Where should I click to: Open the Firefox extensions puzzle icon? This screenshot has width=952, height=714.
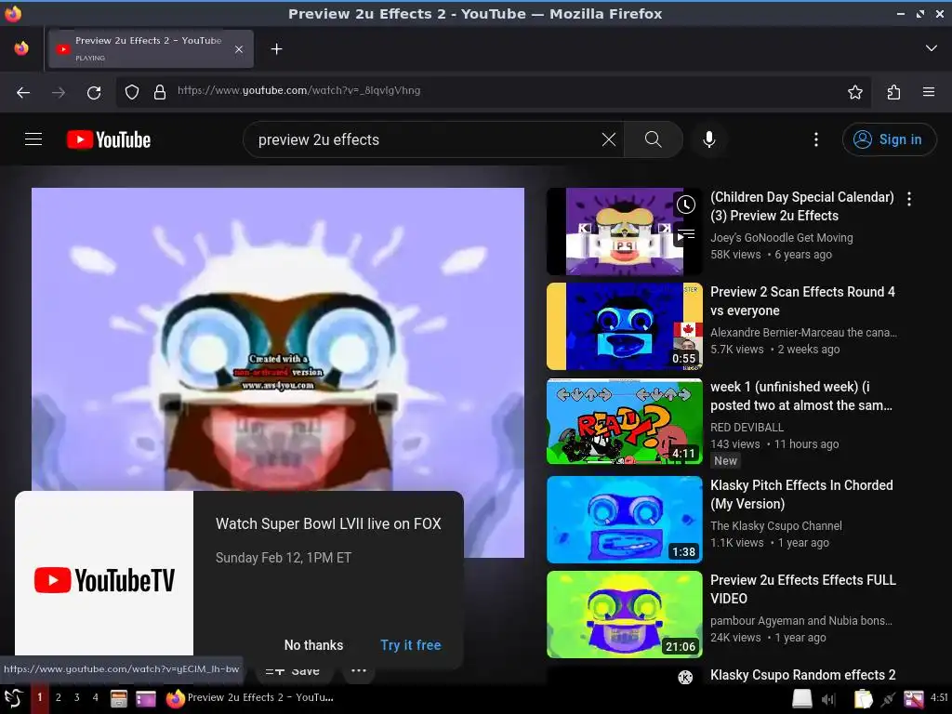pyautogui.click(x=893, y=92)
